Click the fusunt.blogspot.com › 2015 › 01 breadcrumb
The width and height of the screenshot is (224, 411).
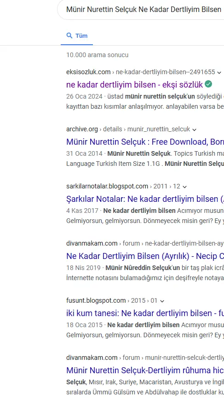[112, 301]
